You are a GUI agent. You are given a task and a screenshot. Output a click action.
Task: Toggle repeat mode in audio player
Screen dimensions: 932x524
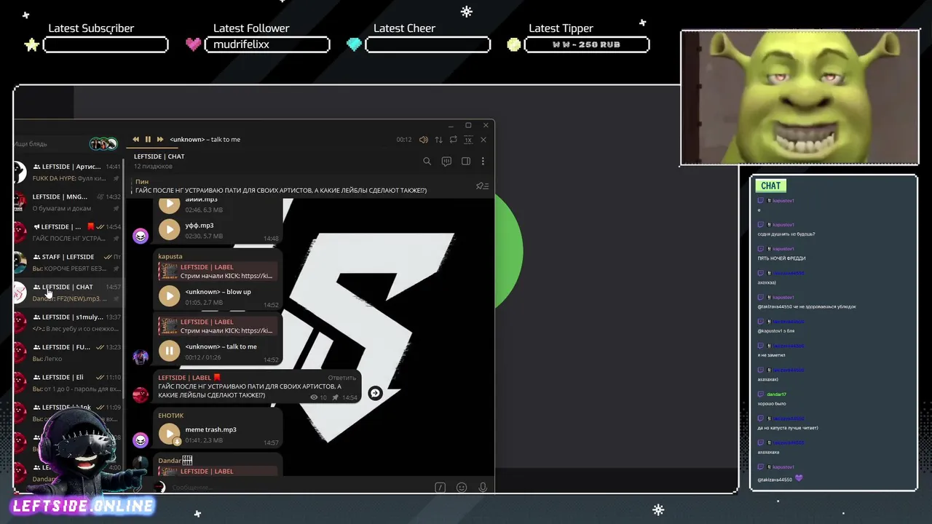tap(453, 139)
